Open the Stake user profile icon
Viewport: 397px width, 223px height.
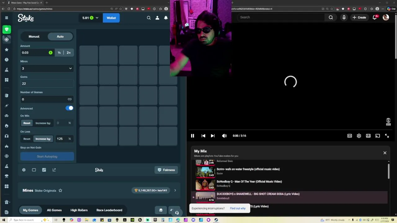pyautogui.click(x=157, y=18)
